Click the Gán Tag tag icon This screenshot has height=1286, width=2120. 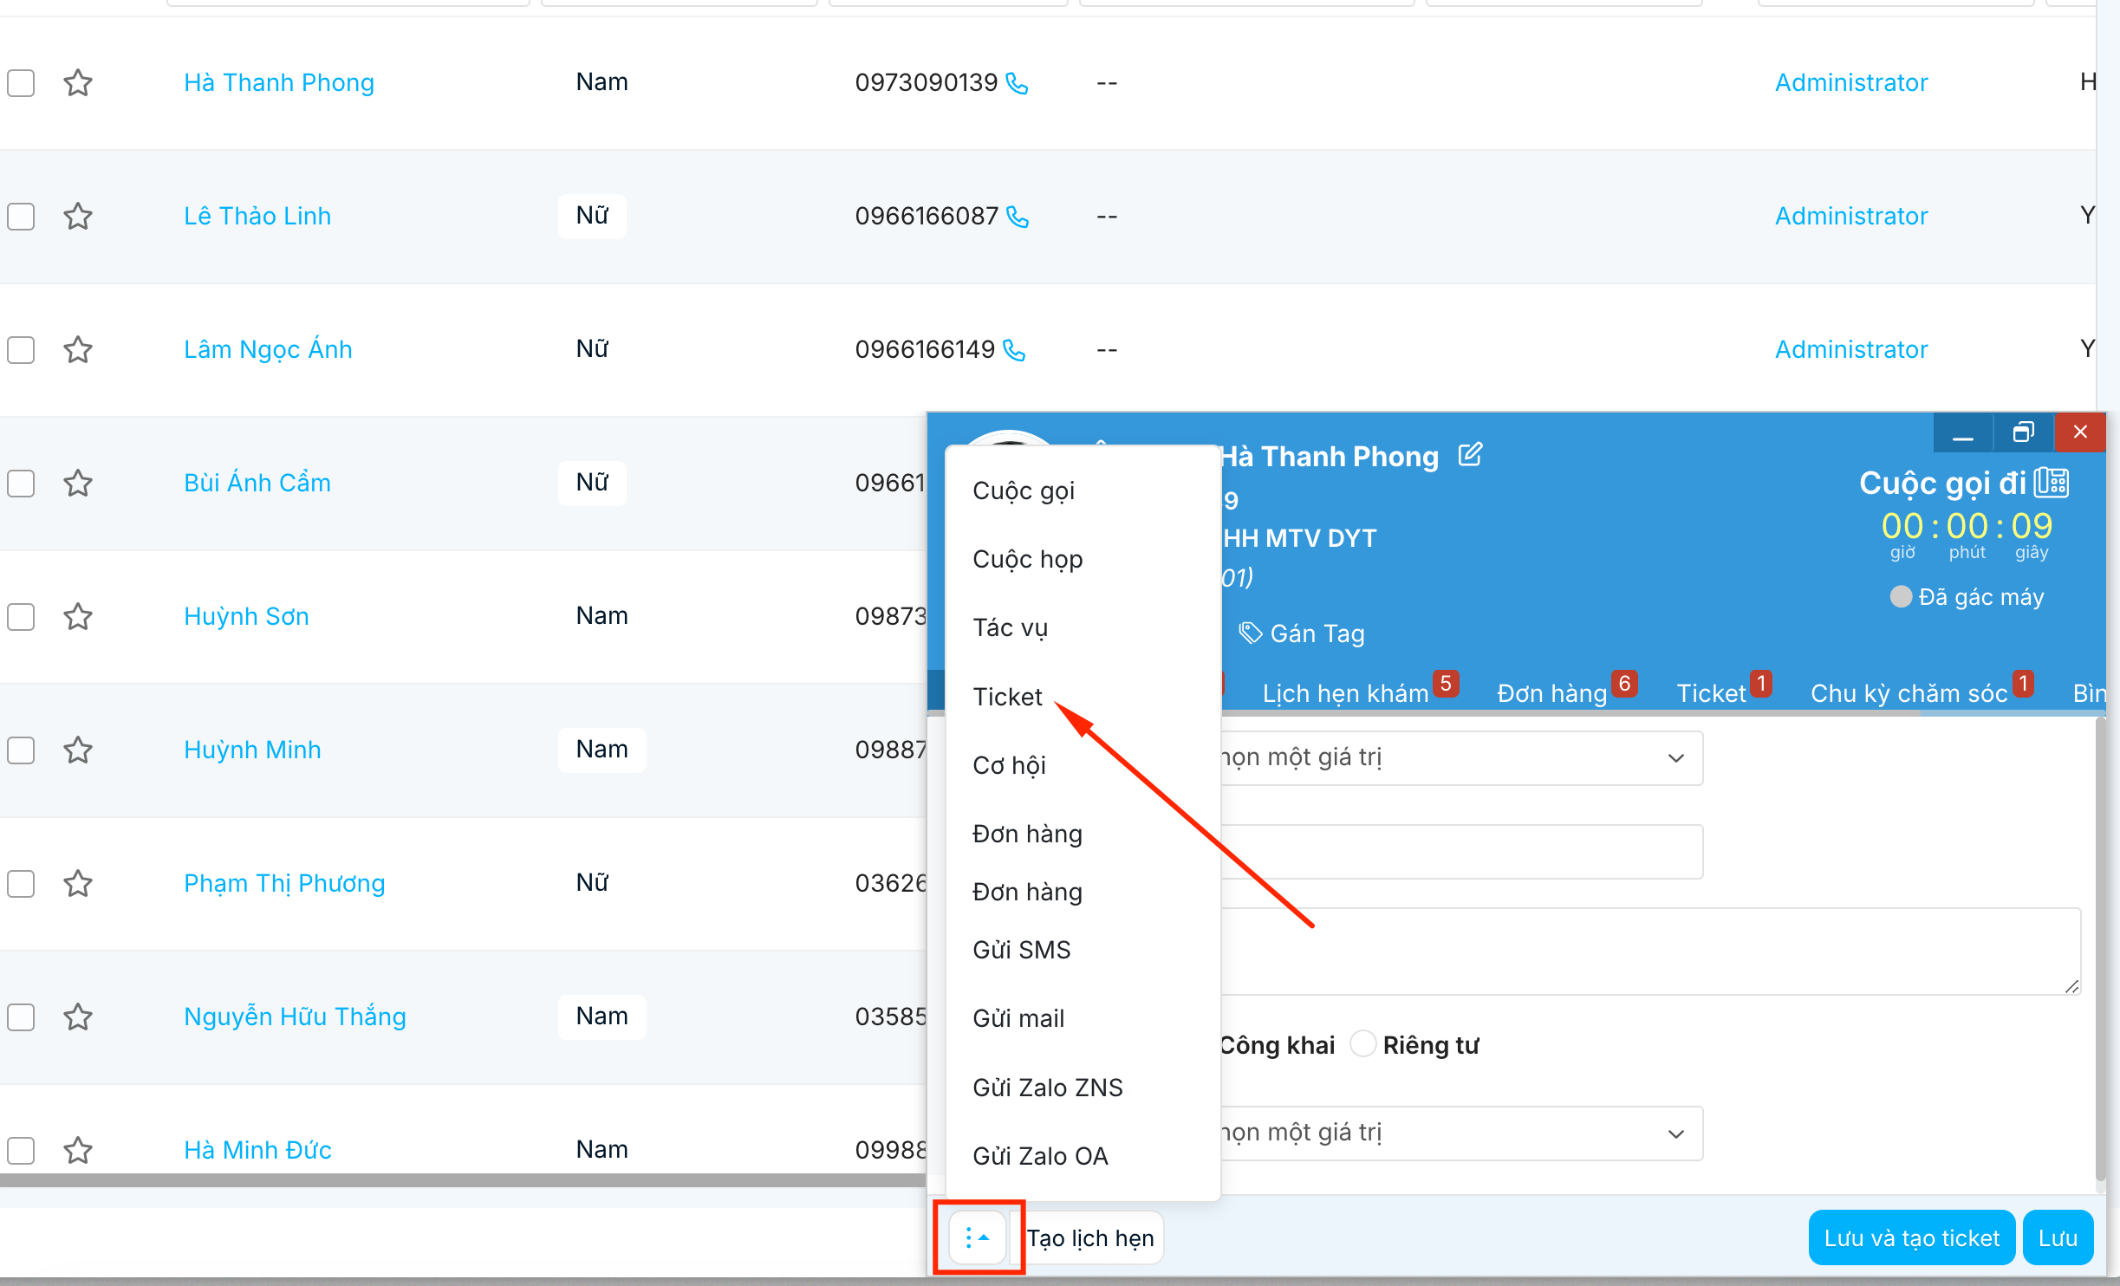point(1250,633)
